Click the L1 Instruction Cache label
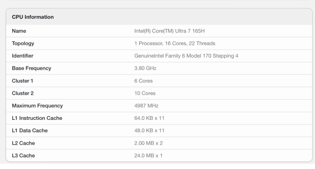 tap(37, 118)
